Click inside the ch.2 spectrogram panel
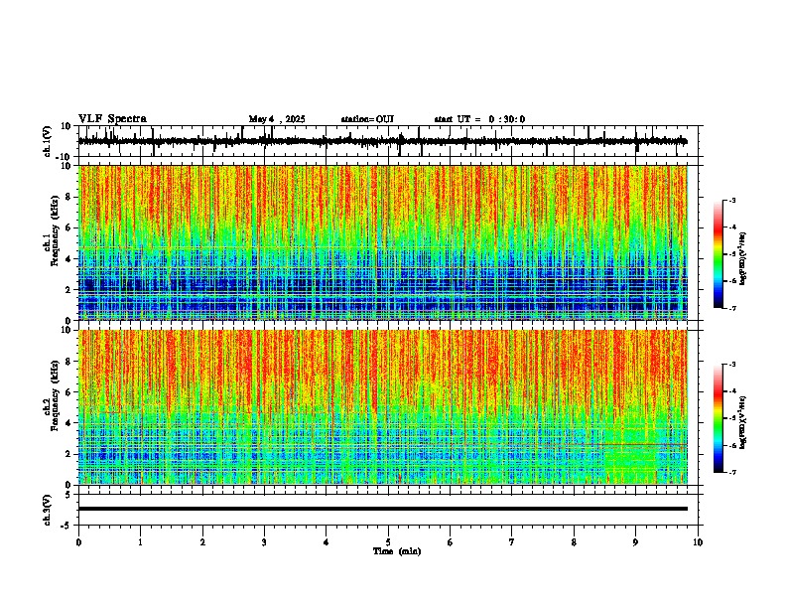786x608 pixels. [382, 407]
